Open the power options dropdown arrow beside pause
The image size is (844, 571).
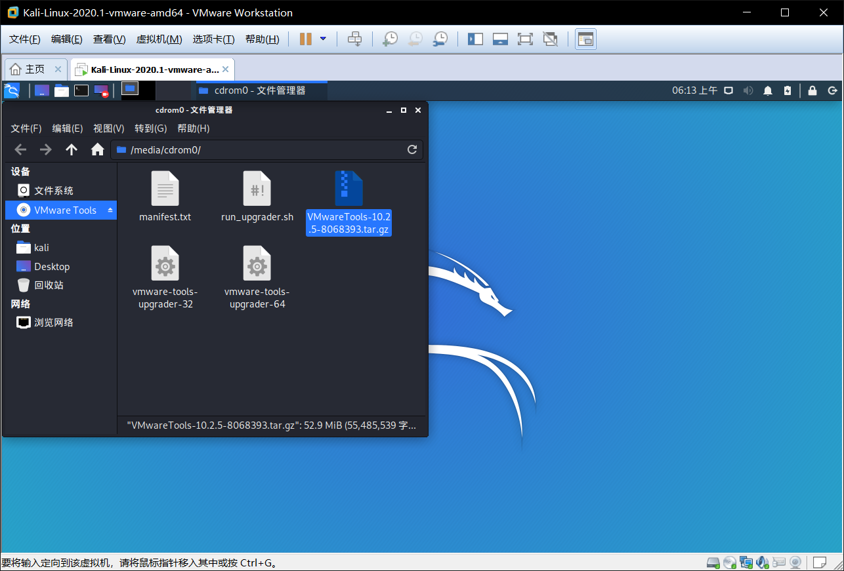pyautogui.click(x=323, y=39)
